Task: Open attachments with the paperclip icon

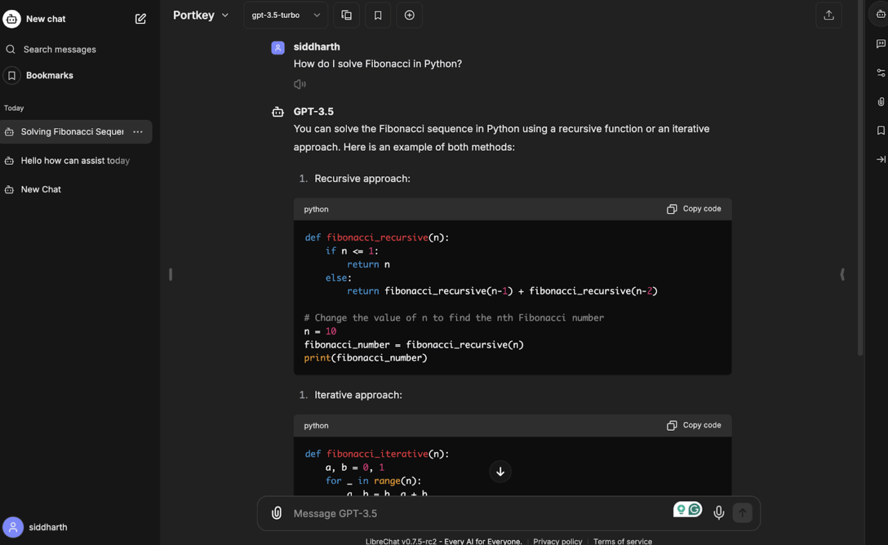Action: (277, 513)
